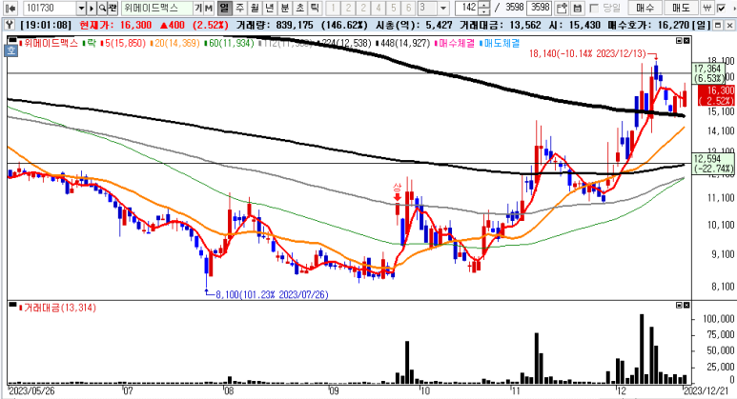Click the 2023/12/21 end date label
737x399 pixels.
tap(706, 390)
